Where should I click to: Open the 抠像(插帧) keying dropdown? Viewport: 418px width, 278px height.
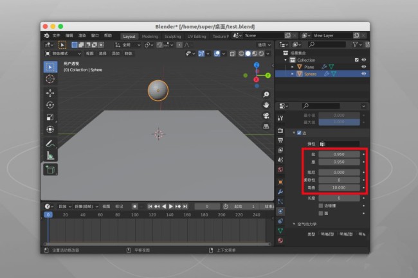pyautogui.click(x=86, y=207)
